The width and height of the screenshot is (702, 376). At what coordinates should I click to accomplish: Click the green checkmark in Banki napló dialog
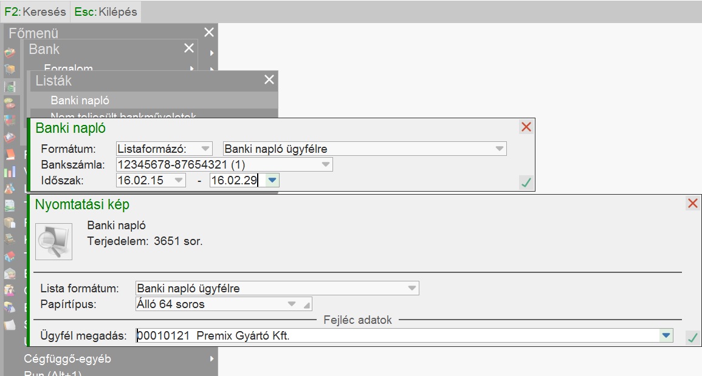click(x=526, y=182)
